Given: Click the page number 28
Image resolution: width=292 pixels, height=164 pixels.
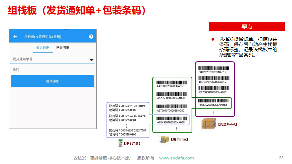Looking at the screenshot, I should pos(281,158).
